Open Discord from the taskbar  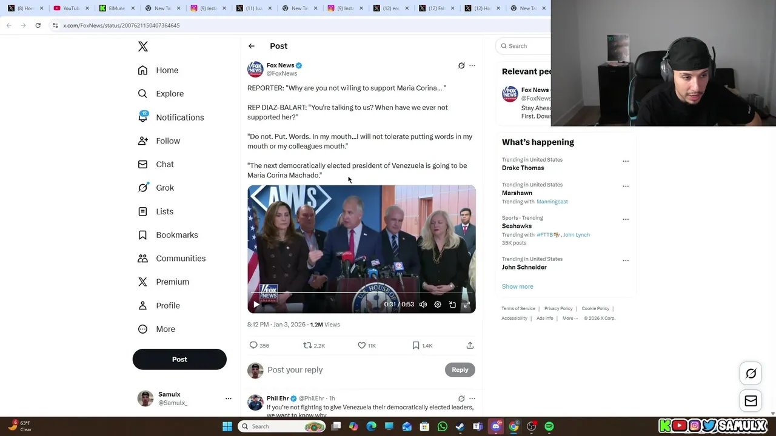496,426
